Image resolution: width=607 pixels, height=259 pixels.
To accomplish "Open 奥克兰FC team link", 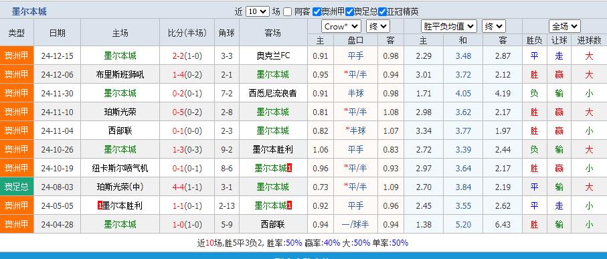I will pyautogui.click(x=273, y=56).
